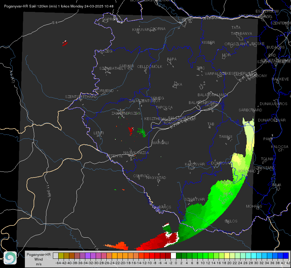The height and width of the screenshot is (268, 291).
Task: Select the LENTI town label
Action: tap(99, 133)
